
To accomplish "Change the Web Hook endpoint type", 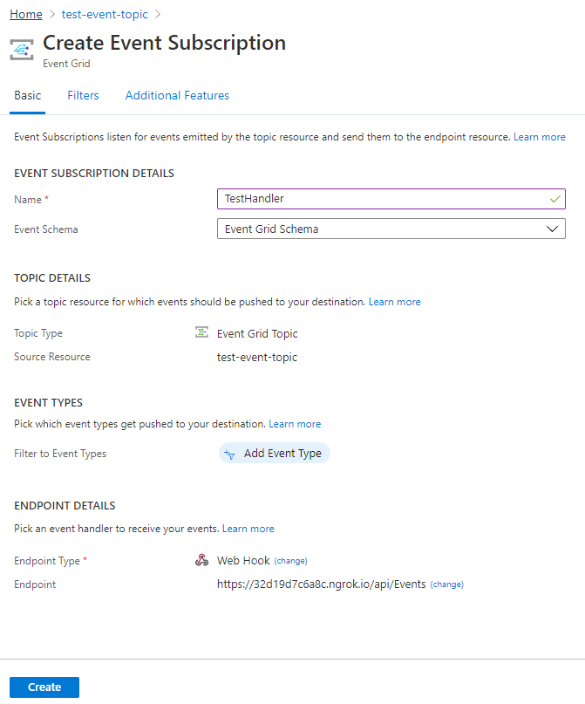I will coord(290,561).
